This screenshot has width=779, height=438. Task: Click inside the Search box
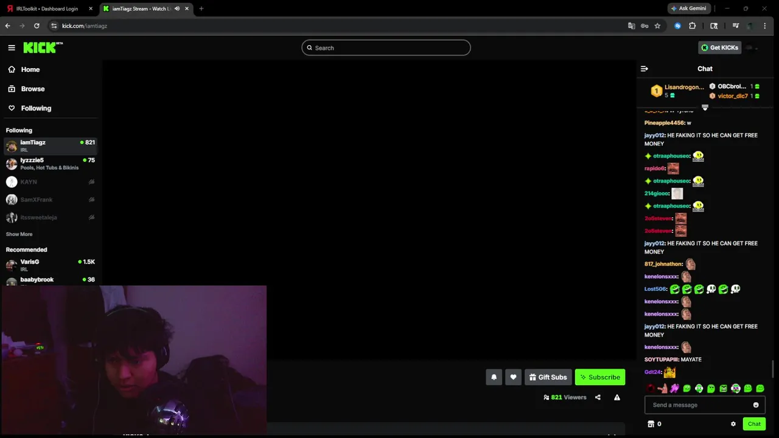click(x=386, y=47)
